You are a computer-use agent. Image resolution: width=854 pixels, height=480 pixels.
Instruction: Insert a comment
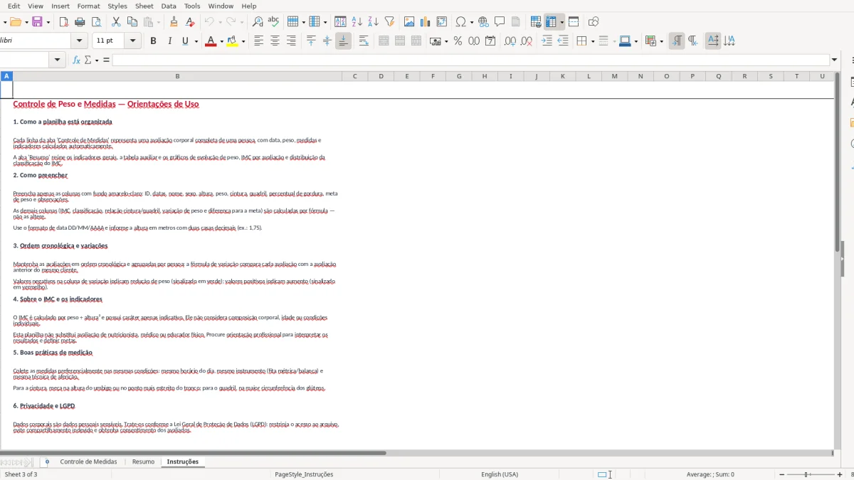click(x=500, y=22)
